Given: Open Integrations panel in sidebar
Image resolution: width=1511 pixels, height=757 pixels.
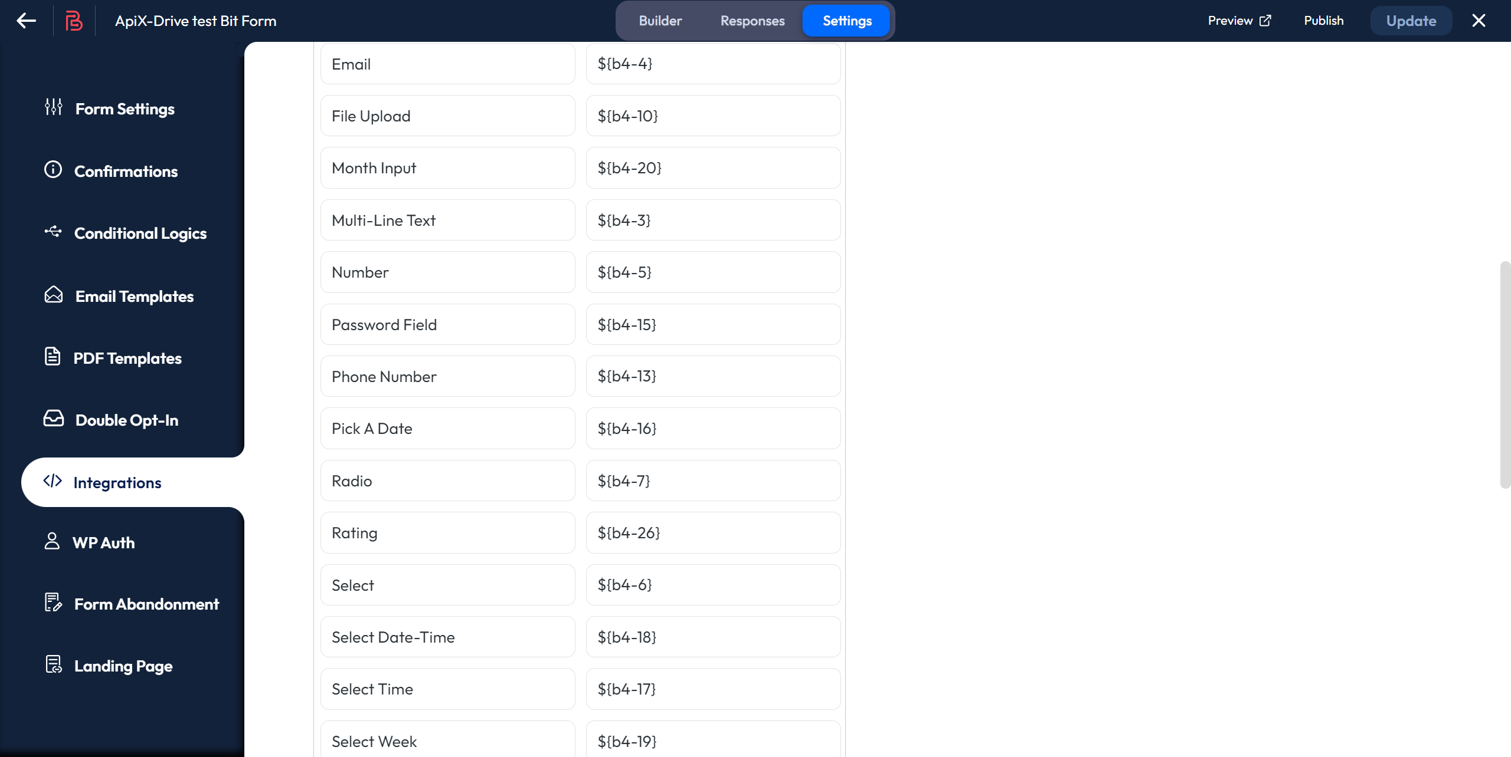Looking at the screenshot, I should coord(116,481).
